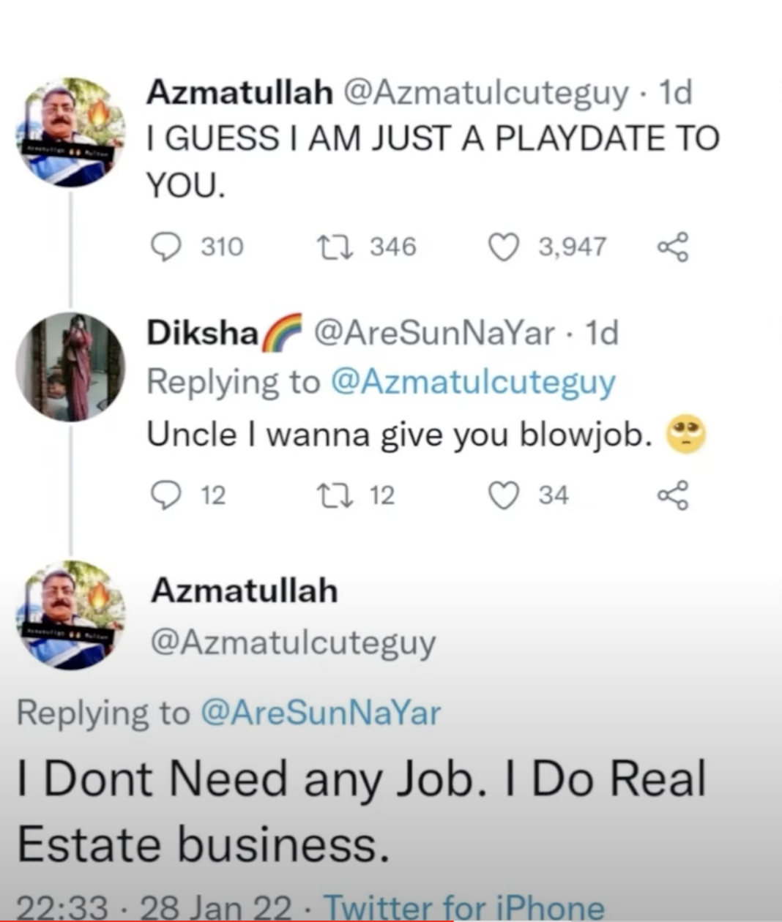Click Diksha display name
782x922 pixels.
tap(202, 334)
